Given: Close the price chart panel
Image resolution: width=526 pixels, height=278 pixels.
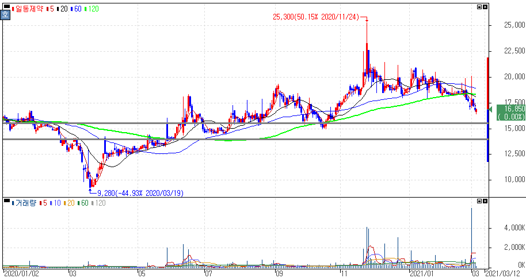Looking at the screenshot, I should pos(485,7).
